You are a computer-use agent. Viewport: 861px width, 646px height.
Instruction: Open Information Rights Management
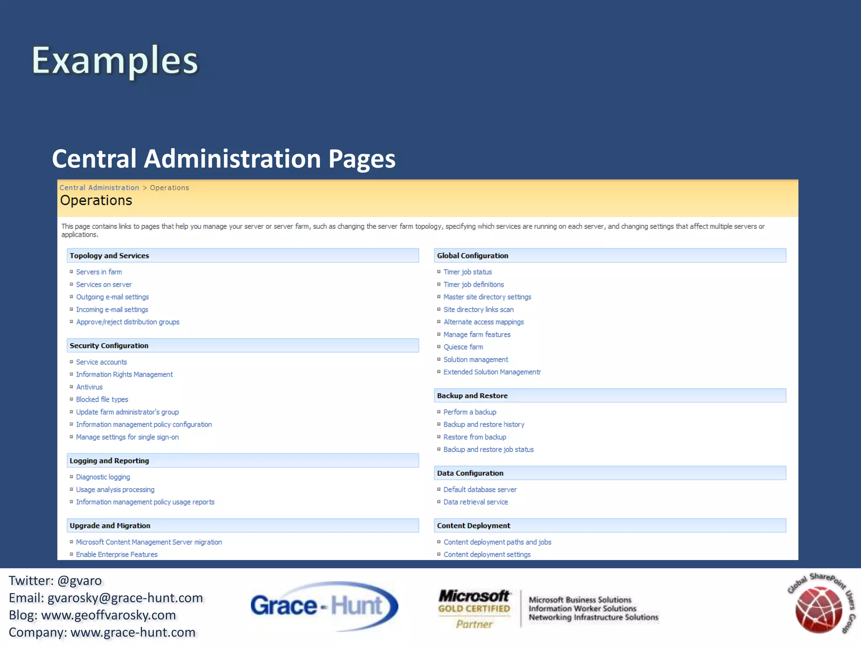tap(124, 374)
